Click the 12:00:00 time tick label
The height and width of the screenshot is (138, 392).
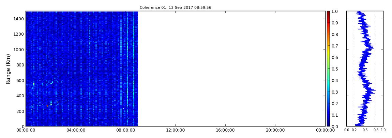(x=176, y=130)
